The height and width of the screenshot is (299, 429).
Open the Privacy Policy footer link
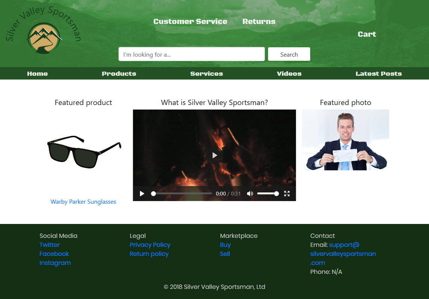tap(150, 245)
